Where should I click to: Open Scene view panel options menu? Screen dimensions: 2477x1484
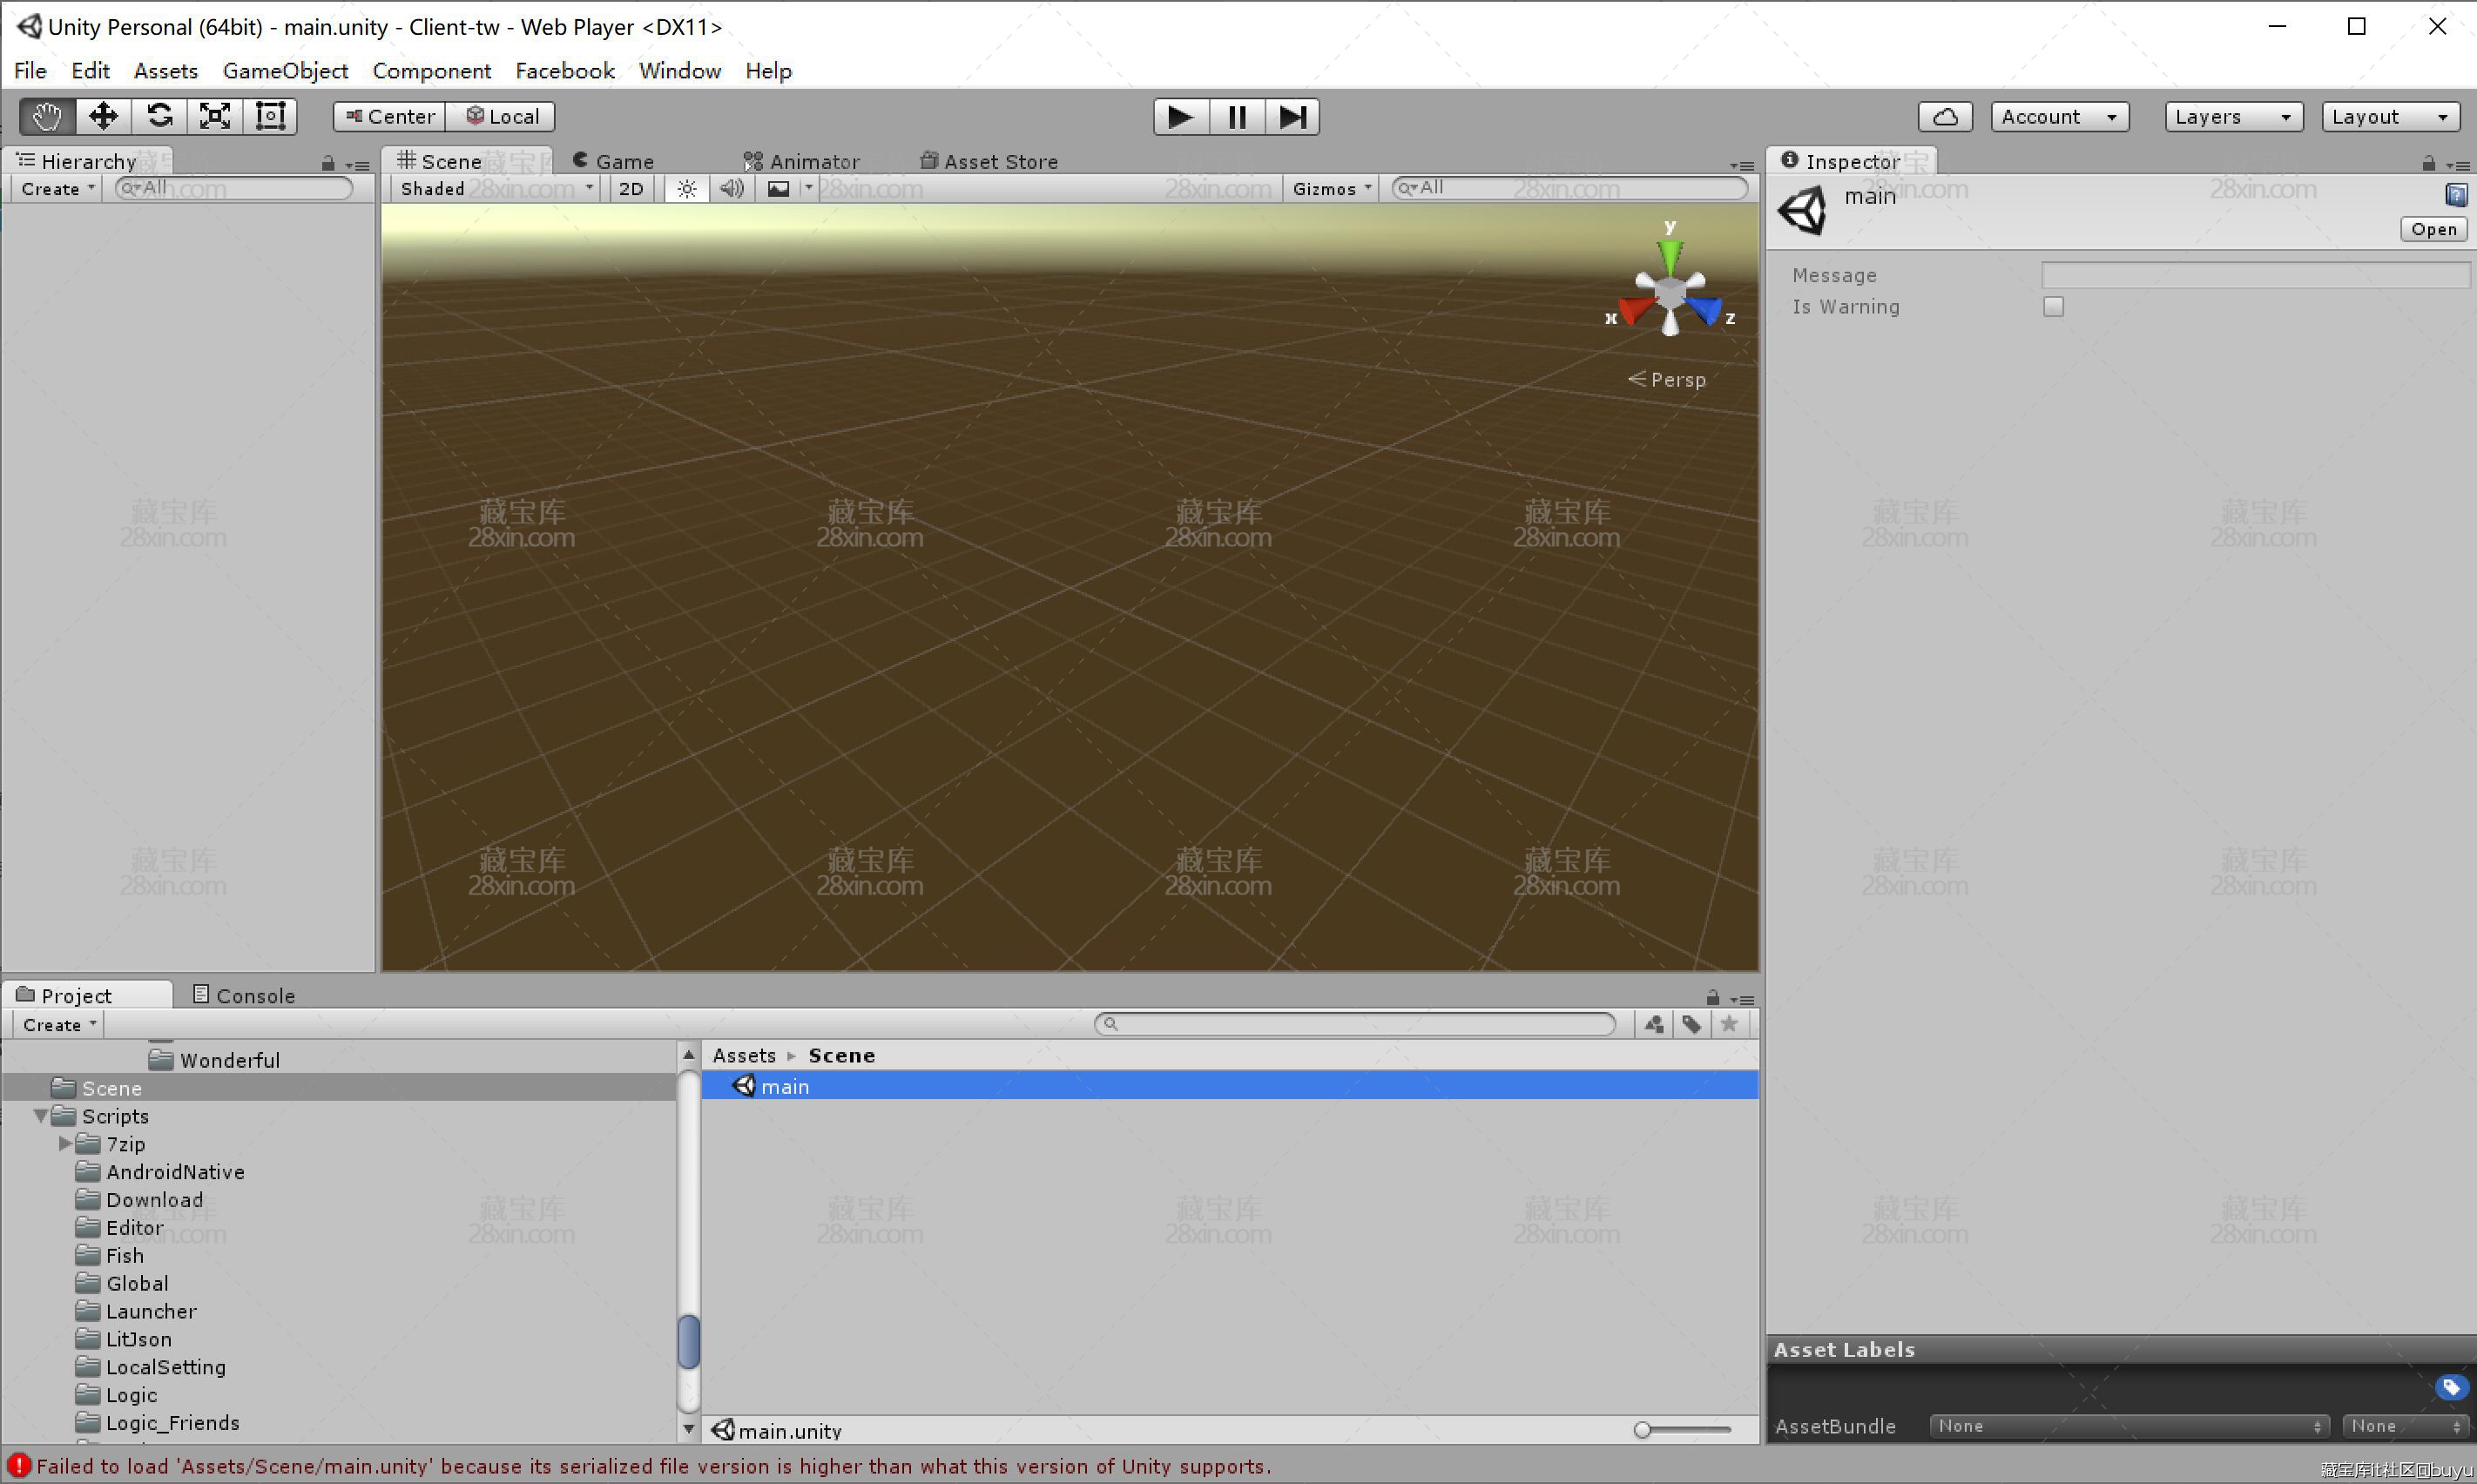[1741, 165]
